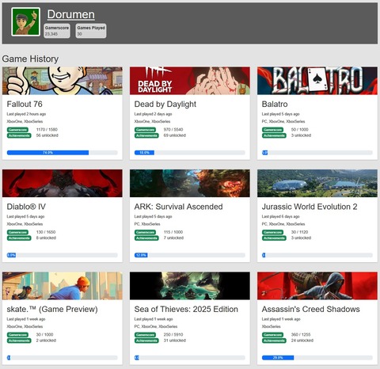Click the Diablo® IV title
Image resolution: width=380 pixels, height=369 pixels.
point(26,207)
